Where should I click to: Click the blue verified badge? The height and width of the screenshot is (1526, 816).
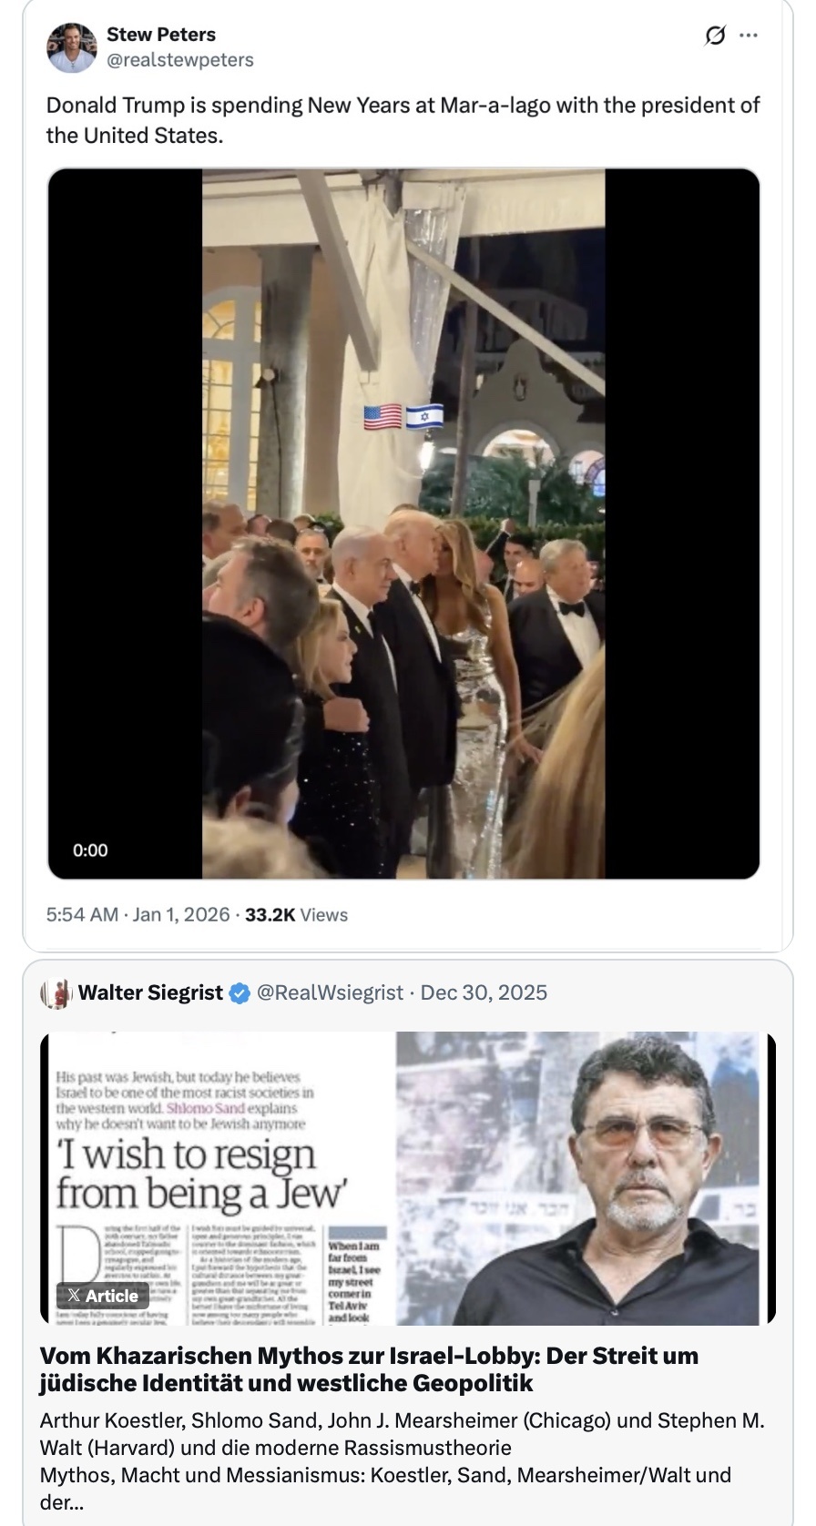click(x=239, y=993)
